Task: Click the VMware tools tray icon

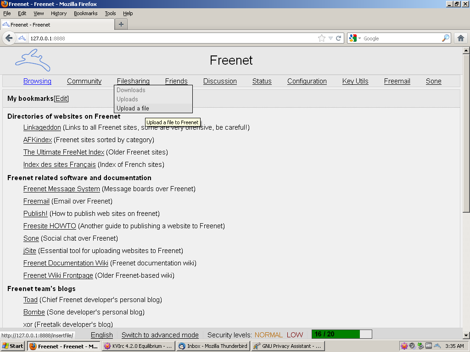Action: [x=429, y=346]
